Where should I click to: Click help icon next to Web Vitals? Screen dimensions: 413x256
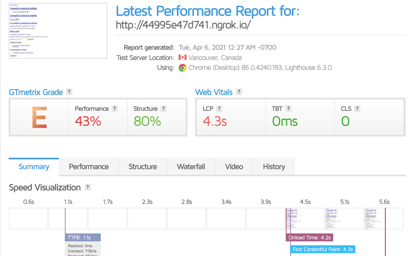pyautogui.click(x=239, y=92)
